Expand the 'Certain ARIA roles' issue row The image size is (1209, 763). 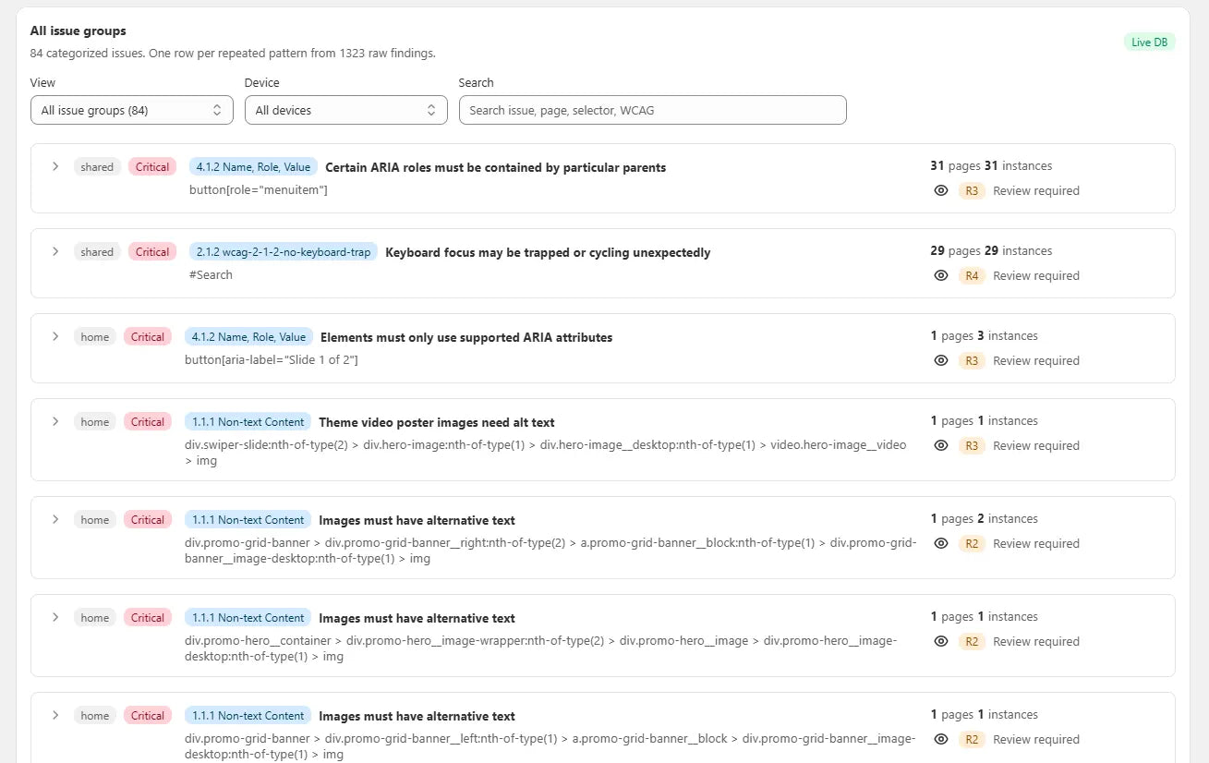[55, 166]
